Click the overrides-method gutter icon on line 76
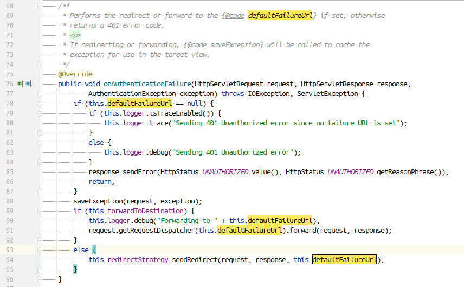This screenshot has width=464, height=287. tap(21, 84)
